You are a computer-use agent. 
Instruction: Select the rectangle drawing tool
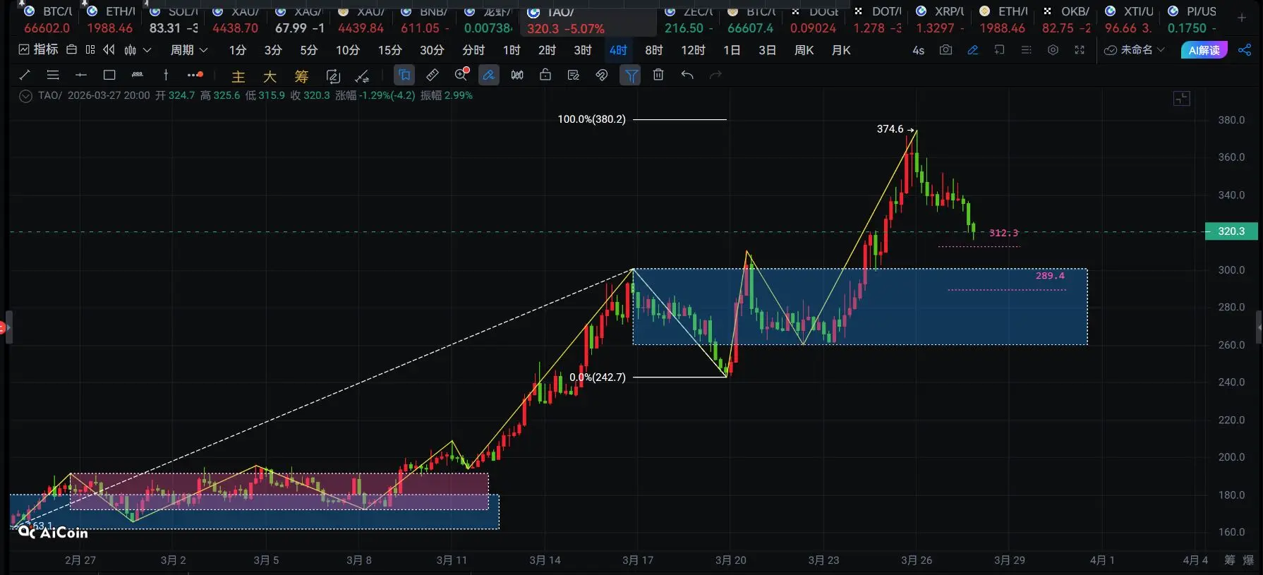(x=109, y=75)
